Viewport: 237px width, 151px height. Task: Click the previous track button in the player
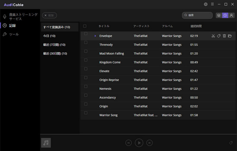click(x=129, y=143)
